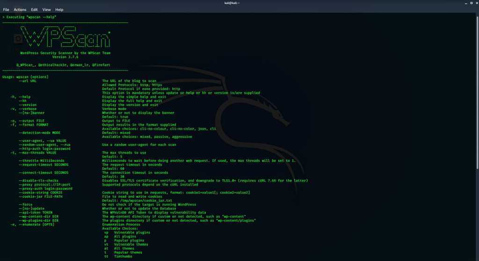
Task: Click the 'Version 3.7.6' text
Action: 65,57
